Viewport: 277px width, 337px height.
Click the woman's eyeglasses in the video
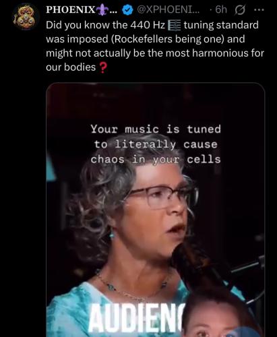pyautogui.click(x=163, y=197)
